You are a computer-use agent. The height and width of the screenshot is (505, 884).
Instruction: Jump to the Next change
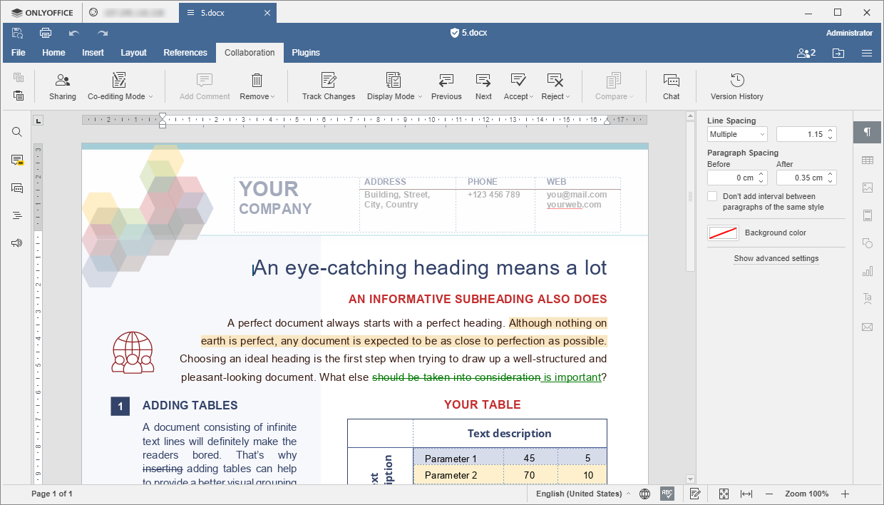tap(483, 81)
